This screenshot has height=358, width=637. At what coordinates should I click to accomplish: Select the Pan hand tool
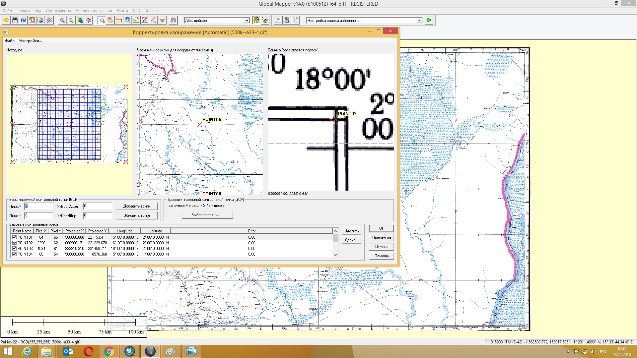click(110, 20)
